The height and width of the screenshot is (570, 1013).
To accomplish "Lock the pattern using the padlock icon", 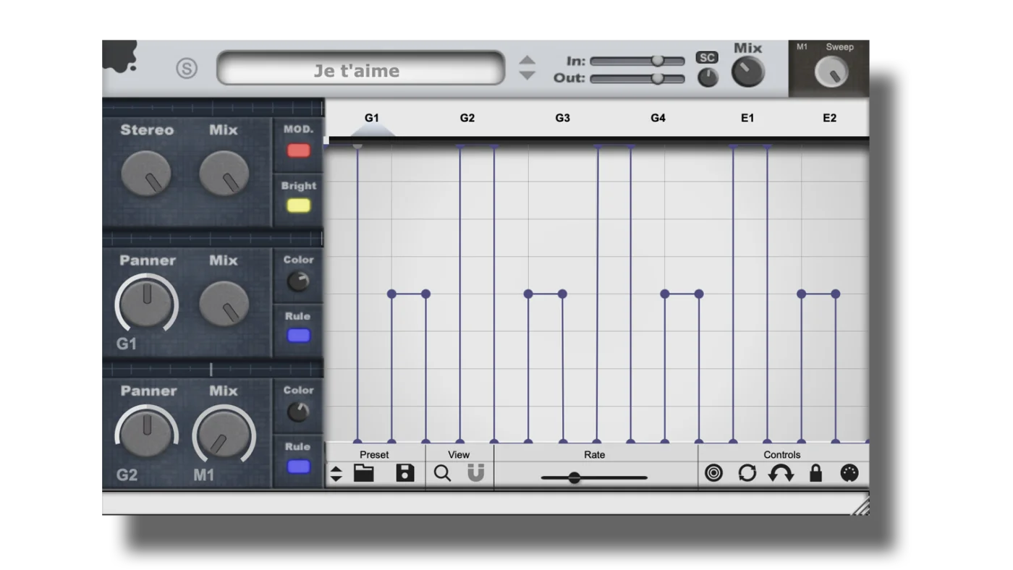I will pyautogui.click(x=816, y=473).
